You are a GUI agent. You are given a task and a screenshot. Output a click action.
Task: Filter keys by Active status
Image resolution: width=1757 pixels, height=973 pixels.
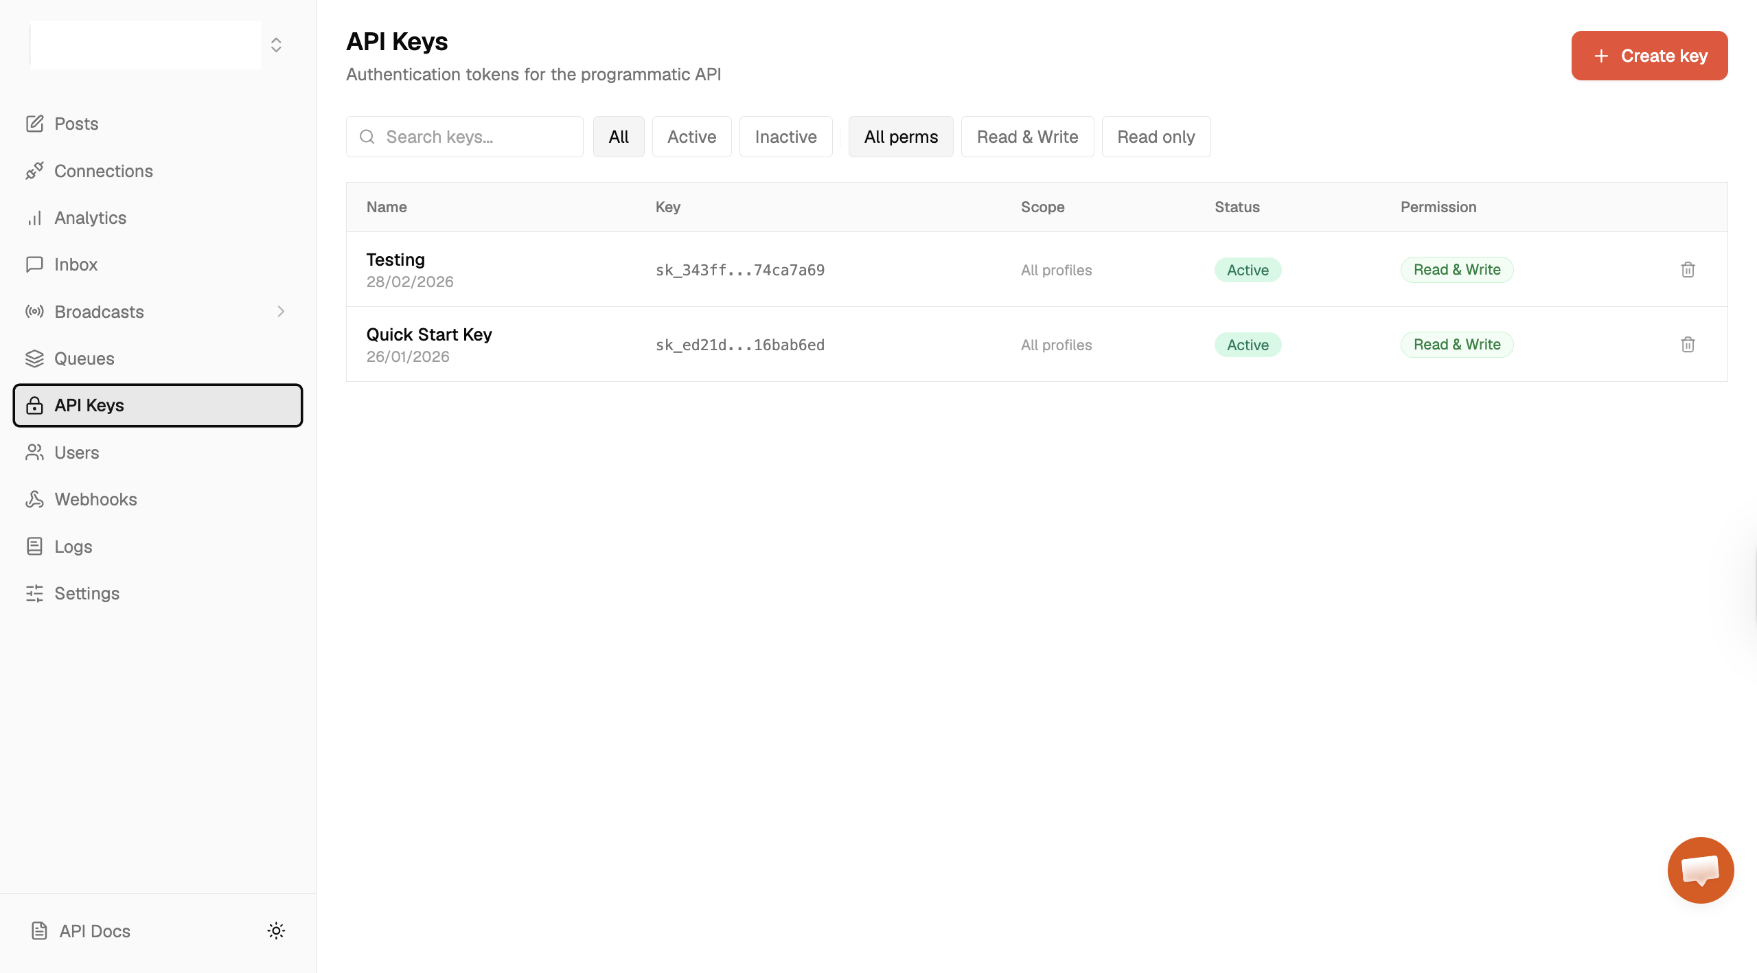(691, 137)
